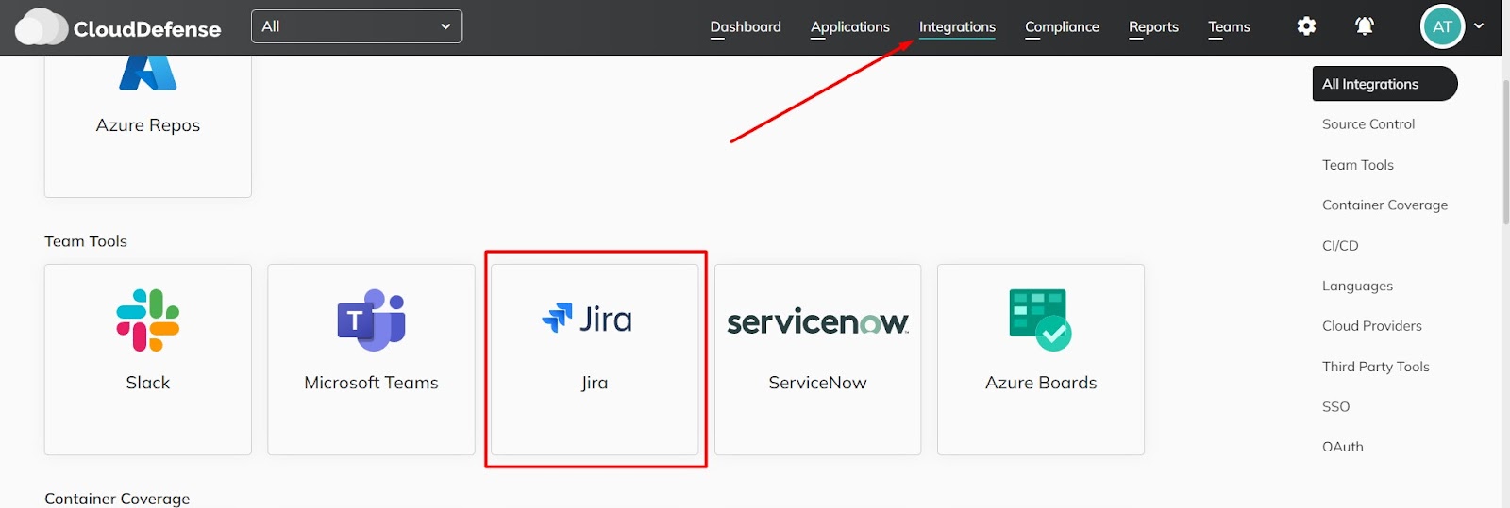Filter by SSO category

coord(1335,407)
